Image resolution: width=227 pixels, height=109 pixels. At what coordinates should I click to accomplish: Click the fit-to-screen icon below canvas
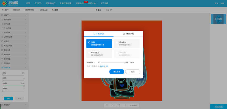point(119,105)
